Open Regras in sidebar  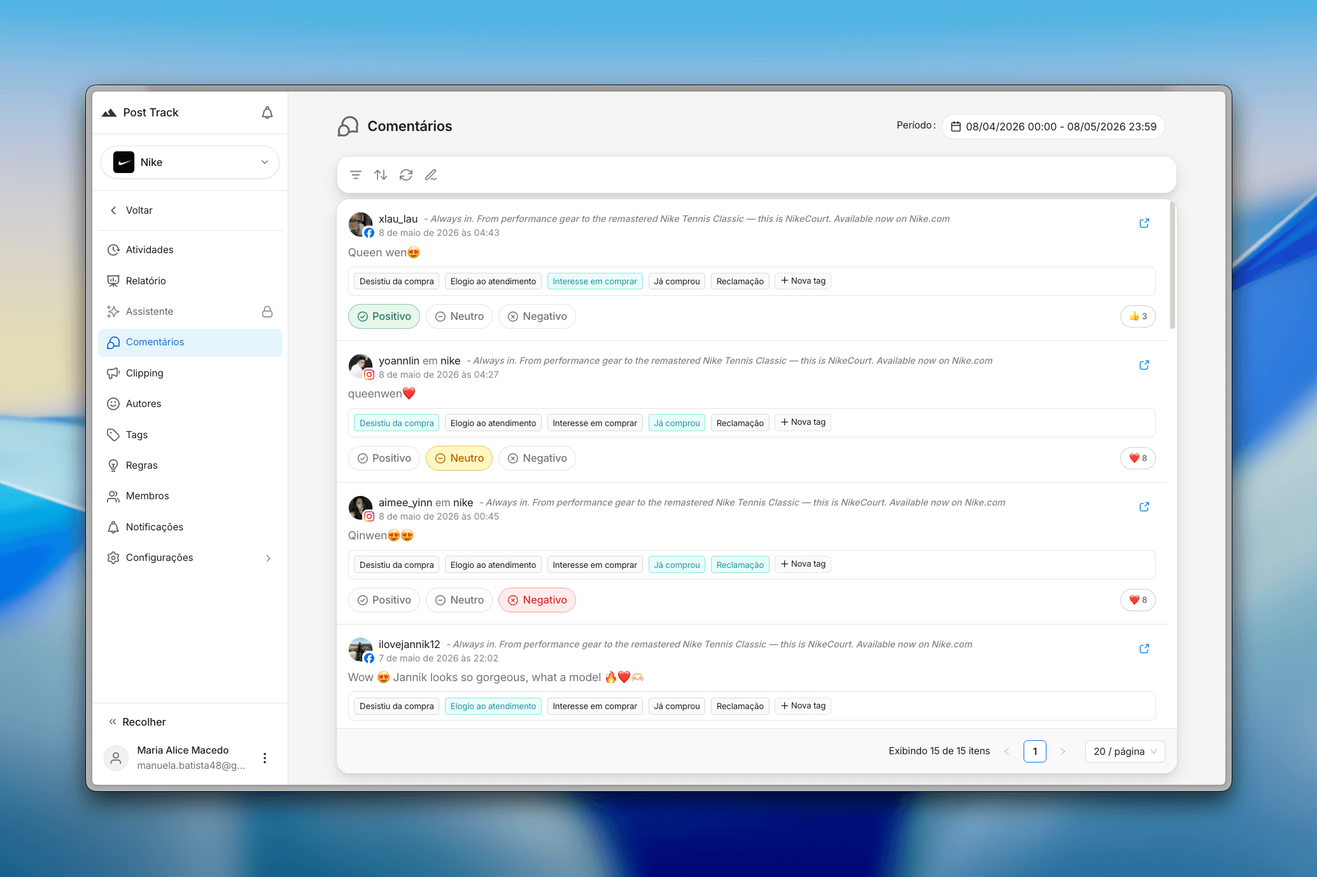coord(190,466)
